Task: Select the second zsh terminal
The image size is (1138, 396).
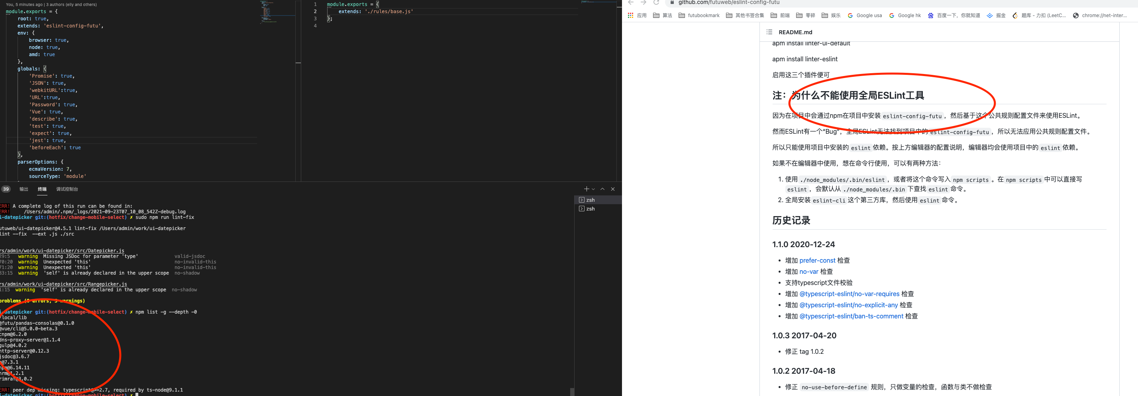Action: (x=598, y=209)
